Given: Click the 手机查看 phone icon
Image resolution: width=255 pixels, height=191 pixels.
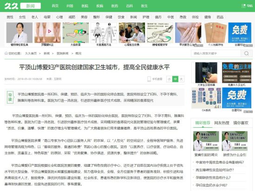Looking at the screenshot, I should (x=149, y=79).
